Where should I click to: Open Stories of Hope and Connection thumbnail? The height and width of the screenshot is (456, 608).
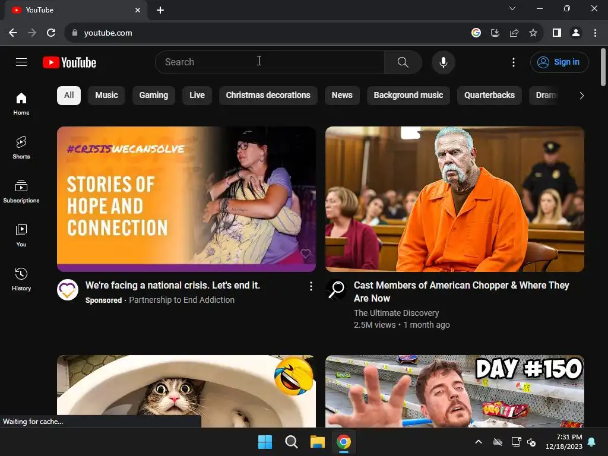(x=186, y=199)
